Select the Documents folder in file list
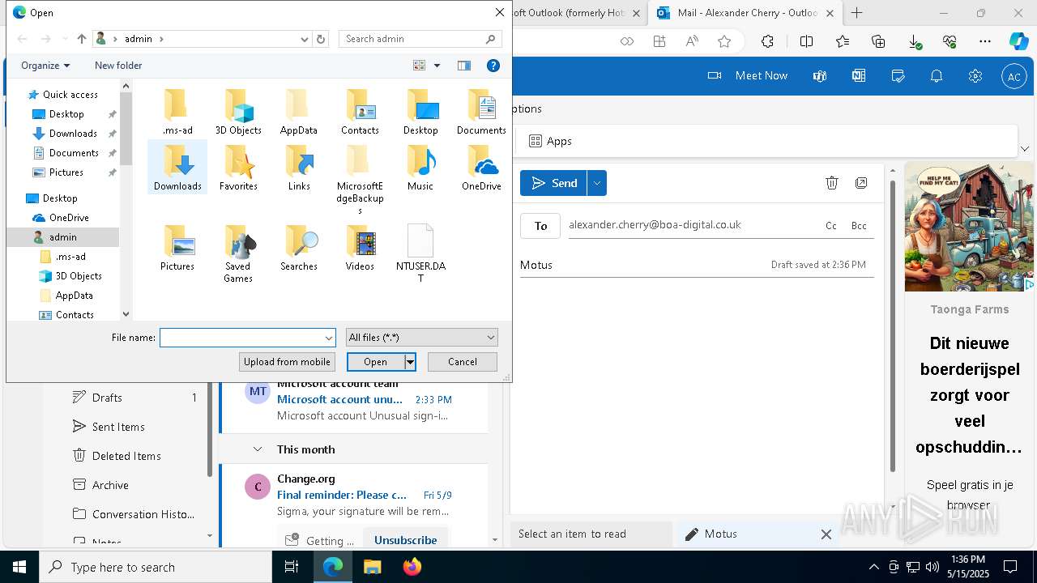 coord(481,112)
